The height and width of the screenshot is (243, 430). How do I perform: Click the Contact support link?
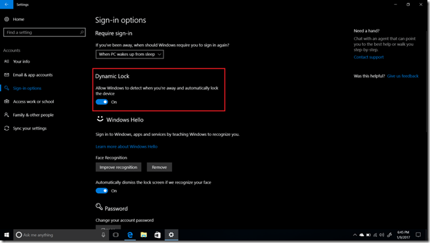click(x=368, y=57)
